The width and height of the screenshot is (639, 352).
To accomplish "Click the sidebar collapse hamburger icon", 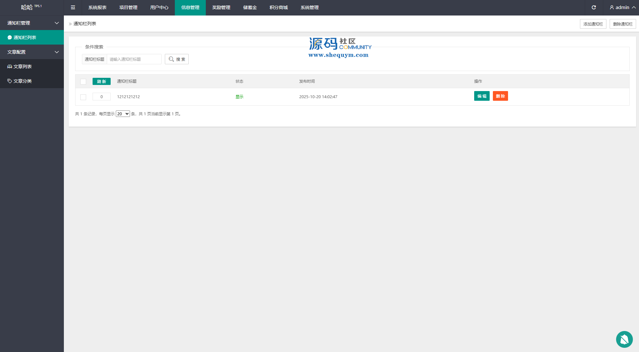I will click(x=73, y=7).
